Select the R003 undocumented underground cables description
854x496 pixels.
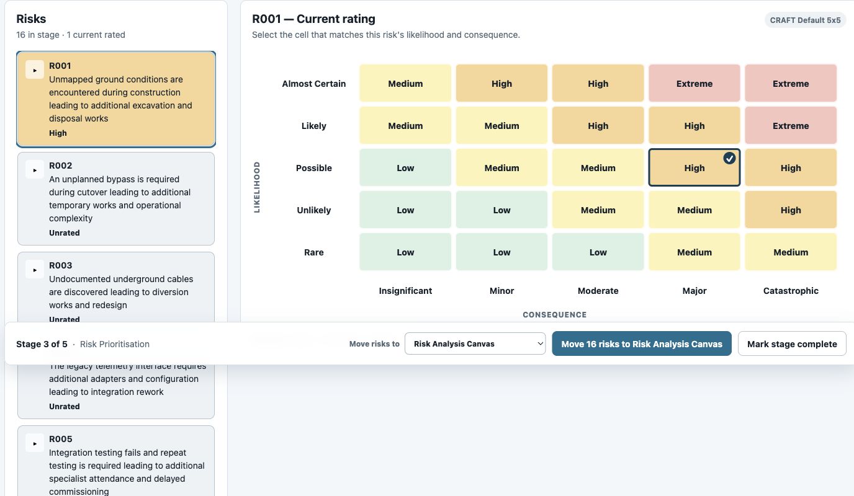(x=121, y=292)
